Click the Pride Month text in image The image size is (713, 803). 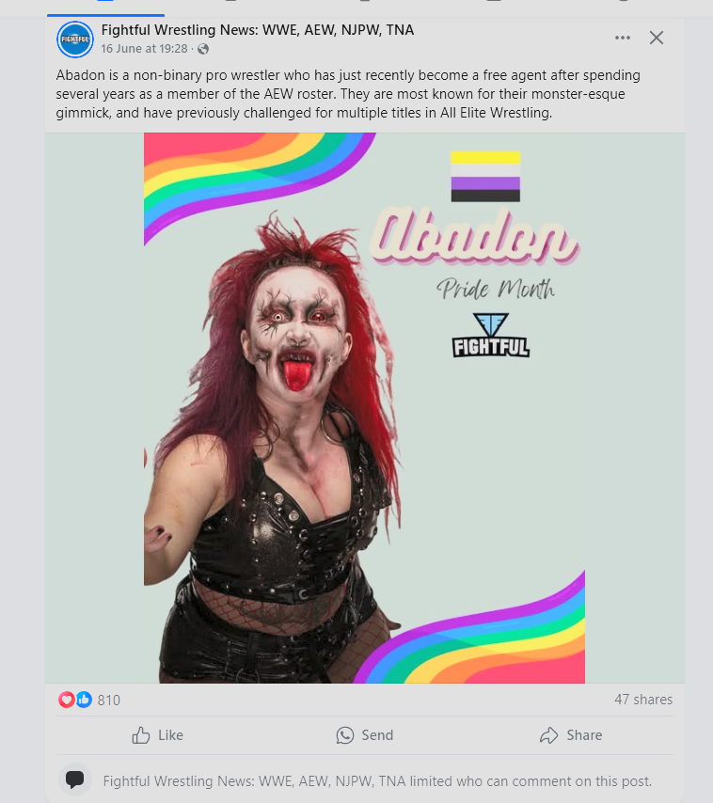pos(496,289)
